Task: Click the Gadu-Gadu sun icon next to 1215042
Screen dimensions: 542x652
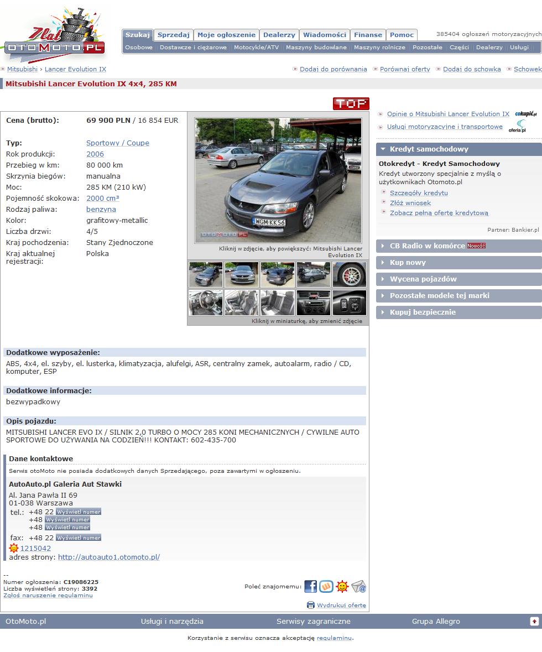Action: (x=14, y=548)
